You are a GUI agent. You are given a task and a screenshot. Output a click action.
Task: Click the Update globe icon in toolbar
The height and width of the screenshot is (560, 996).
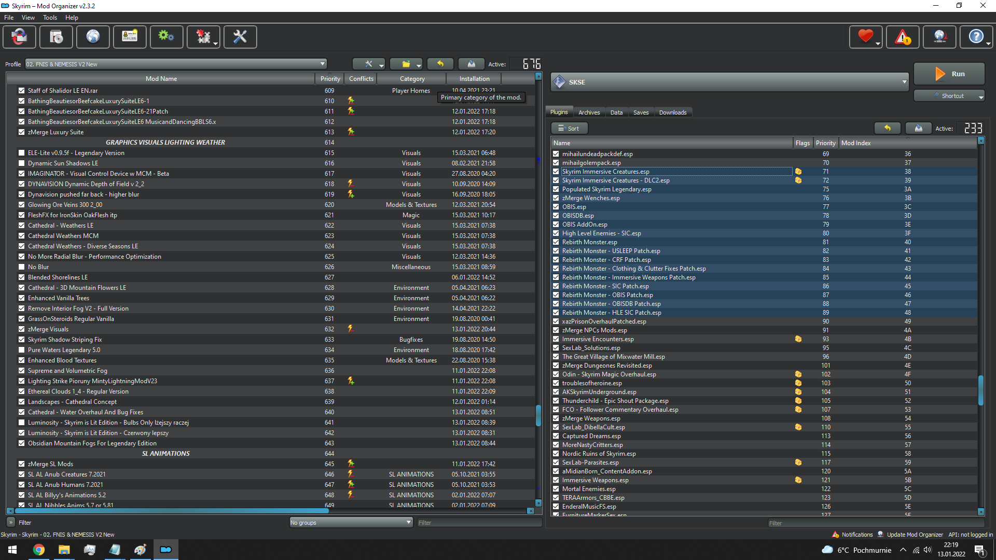pos(939,37)
